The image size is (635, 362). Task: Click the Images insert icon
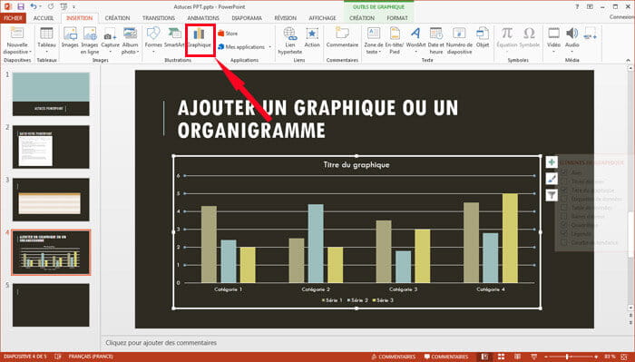point(70,38)
